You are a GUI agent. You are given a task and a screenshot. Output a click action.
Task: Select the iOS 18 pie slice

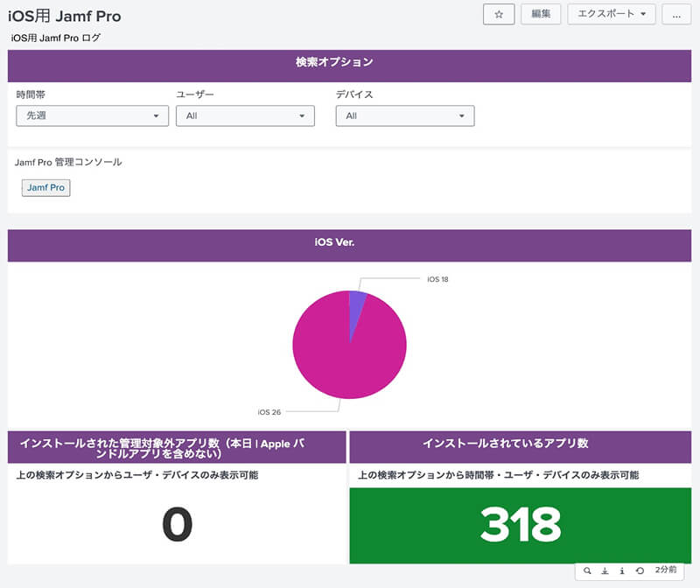[356, 308]
